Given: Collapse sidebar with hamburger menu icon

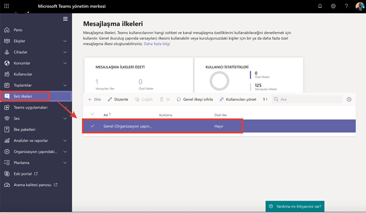Looking at the screenshot, I should tap(65, 19).
